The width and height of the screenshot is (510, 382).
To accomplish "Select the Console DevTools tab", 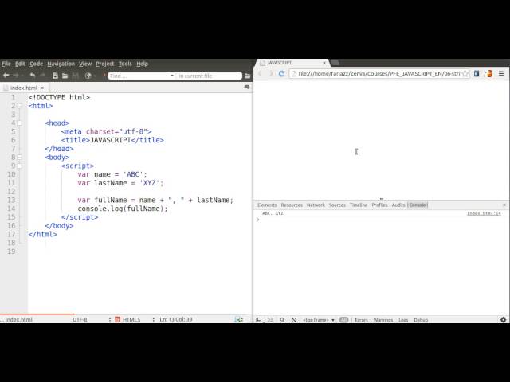I will pyautogui.click(x=418, y=205).
